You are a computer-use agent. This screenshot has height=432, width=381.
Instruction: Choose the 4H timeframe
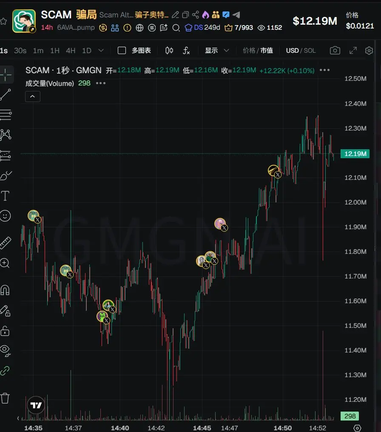click(71, 51)
